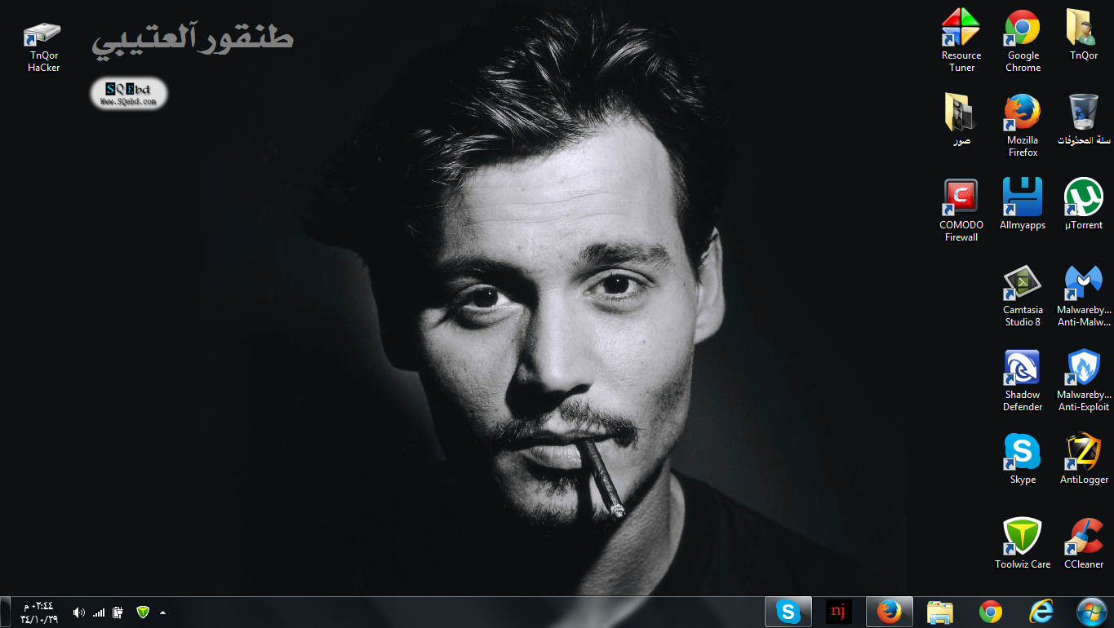This screenshot has width=1114, height=628.
Task: Click Internet Explorer in the taskbar
Action: (x=1041, y=612)
